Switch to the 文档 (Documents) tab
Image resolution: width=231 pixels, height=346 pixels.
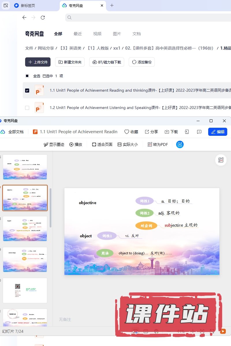tap(137, 34)
